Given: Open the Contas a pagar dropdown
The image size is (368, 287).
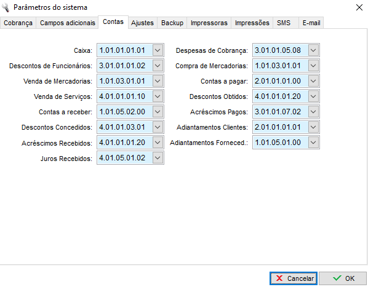Looking at the screenshot, I should [x=313, y=81].
